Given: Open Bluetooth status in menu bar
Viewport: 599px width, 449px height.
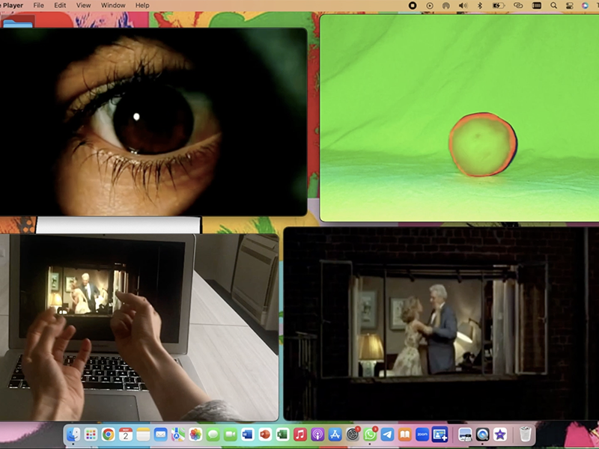Looking at the screenshot, I should [x=481, y=5].
